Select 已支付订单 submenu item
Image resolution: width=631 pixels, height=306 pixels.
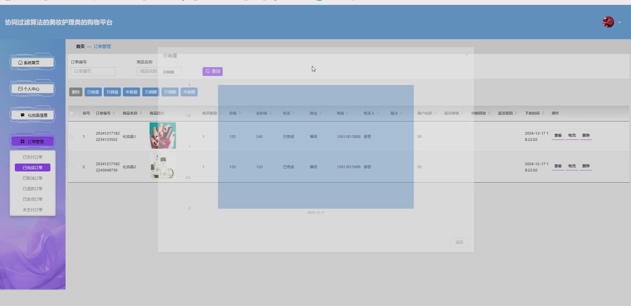click(x=33, y=157)
